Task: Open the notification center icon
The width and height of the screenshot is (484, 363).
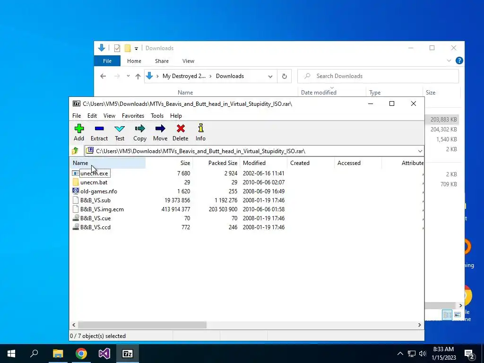Action: coord(469,354)
